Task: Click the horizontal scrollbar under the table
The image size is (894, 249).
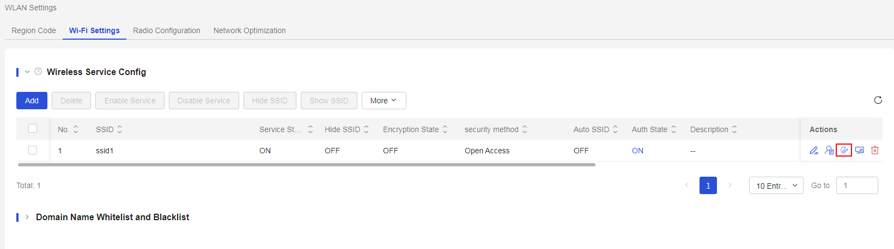Action: [x=307, y=164]
